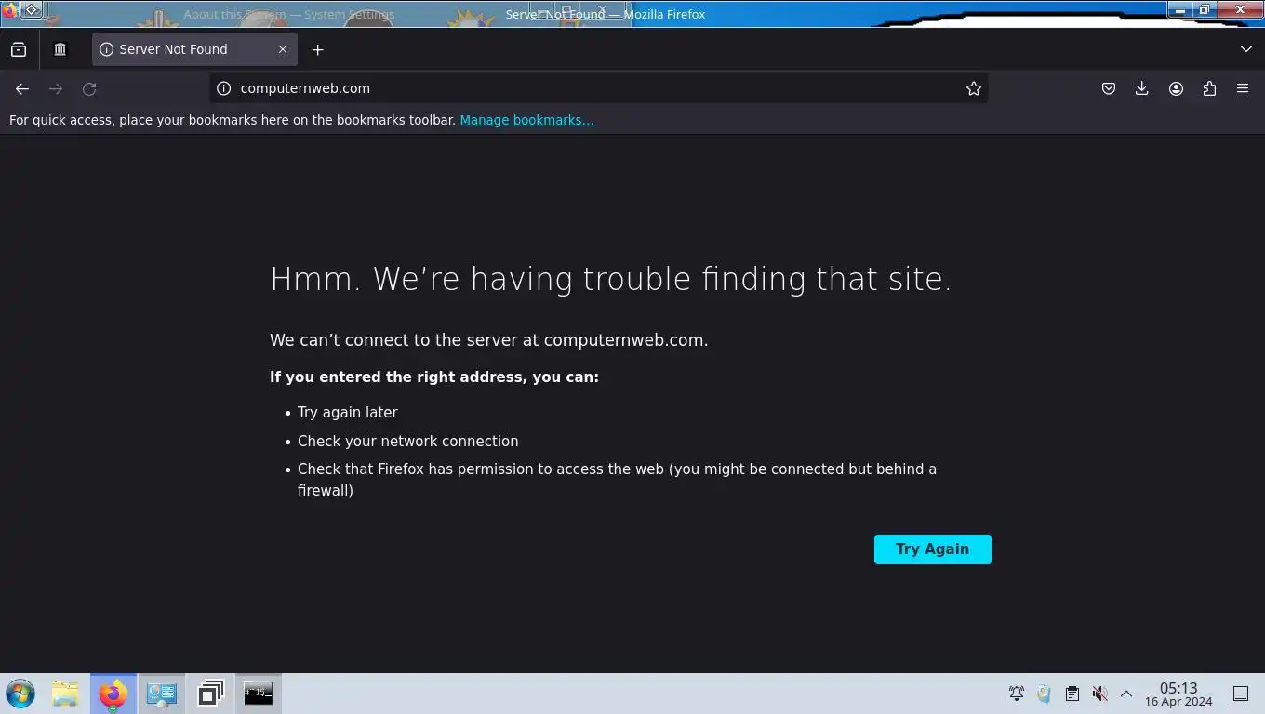Expand hidden system tray icons arrow
Screen dimensions: 1265x714
[1126, 694]
